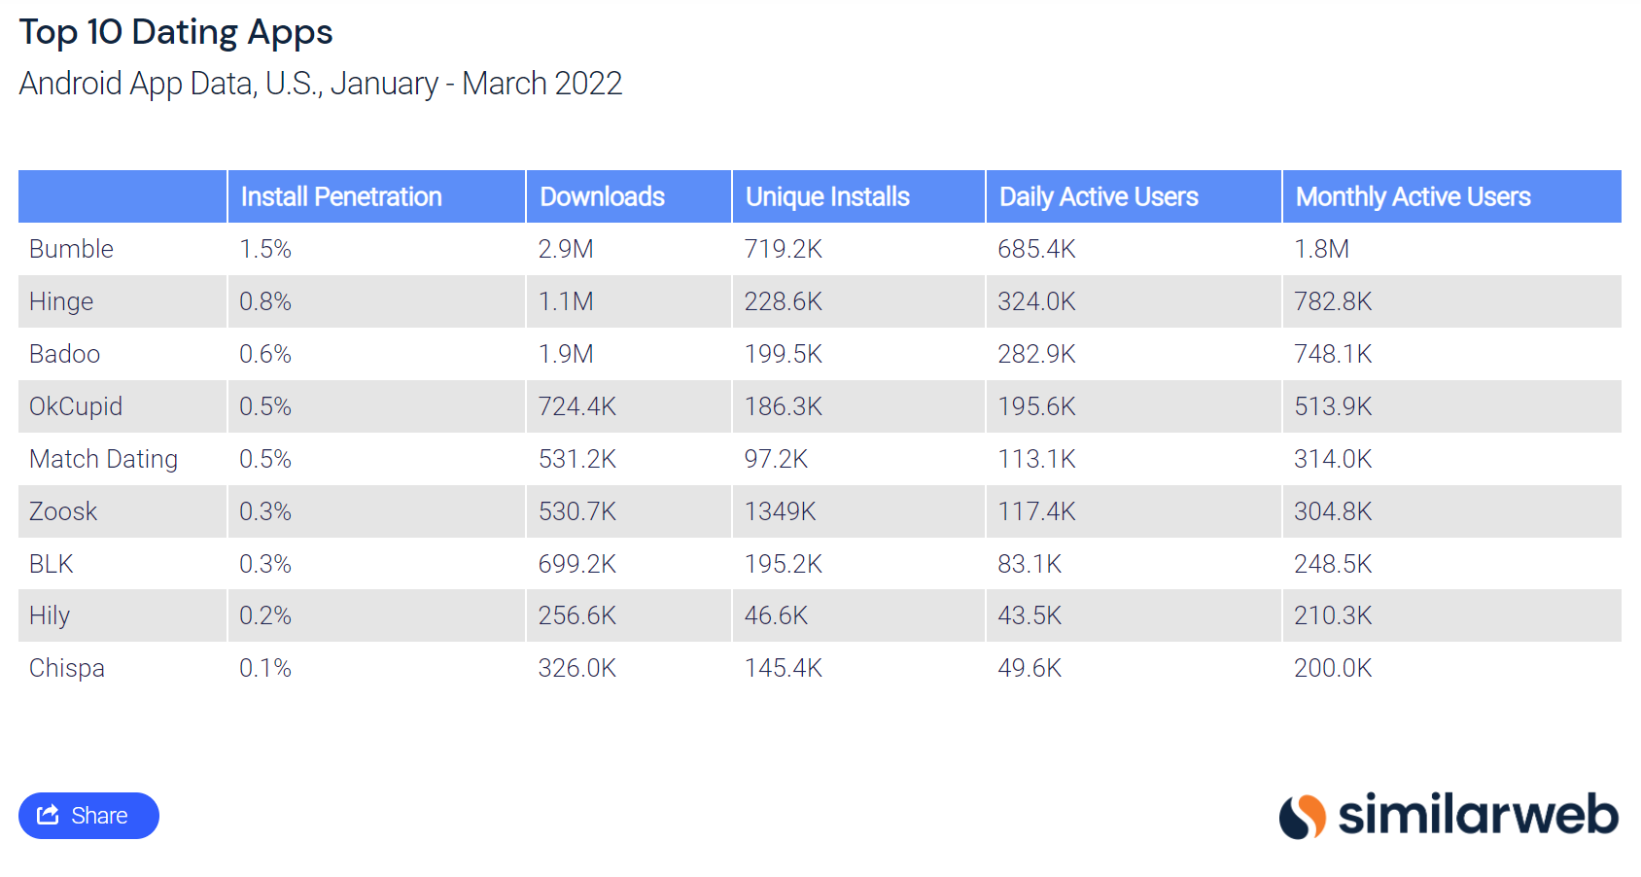Click the OkCupid row name
The width and height of the screenshot is (1641, 877).
pos(76,406)
